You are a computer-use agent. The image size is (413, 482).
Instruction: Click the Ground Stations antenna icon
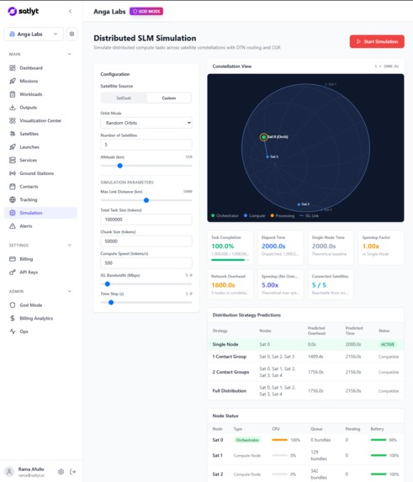[x=13, y=173]
